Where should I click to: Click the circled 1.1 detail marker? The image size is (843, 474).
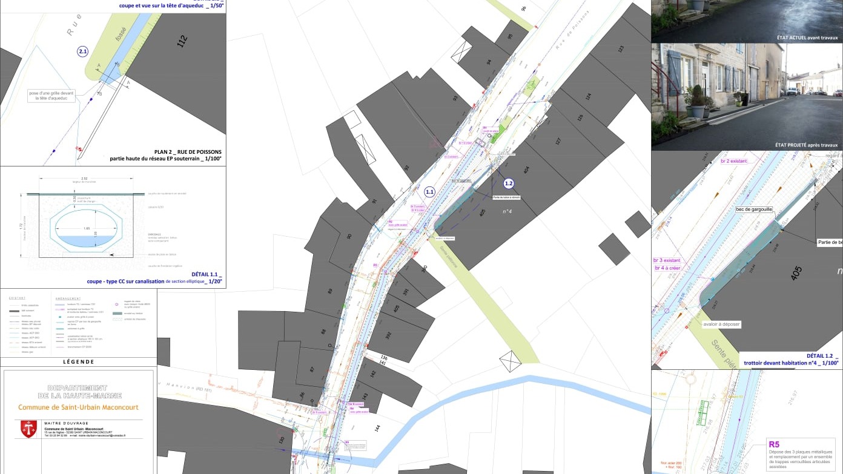tap(429, 192)
